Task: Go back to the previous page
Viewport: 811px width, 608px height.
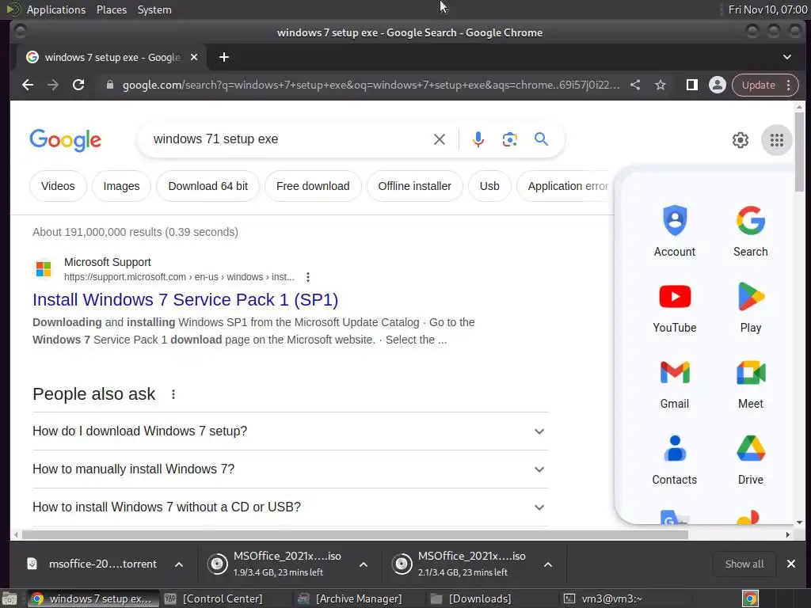Action: coord(28,85)
